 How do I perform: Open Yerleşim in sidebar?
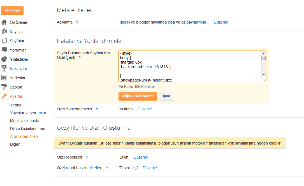tap(17, 78)
